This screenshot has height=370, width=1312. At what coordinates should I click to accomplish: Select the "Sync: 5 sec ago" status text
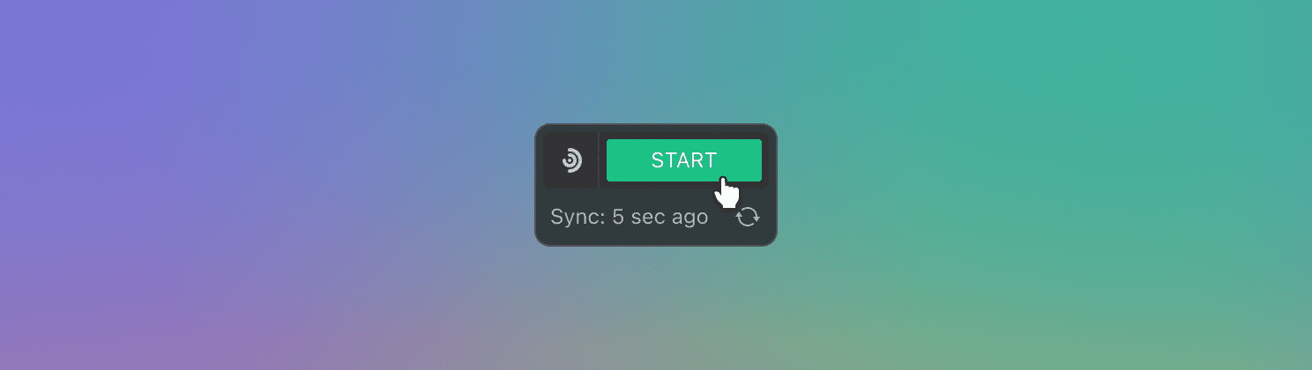(x=629, y=217)
